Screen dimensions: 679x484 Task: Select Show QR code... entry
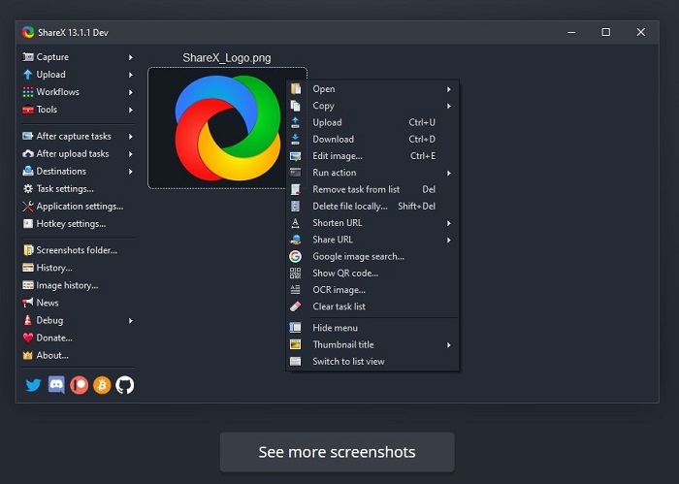pyautogui.click(x=372, y=274)
